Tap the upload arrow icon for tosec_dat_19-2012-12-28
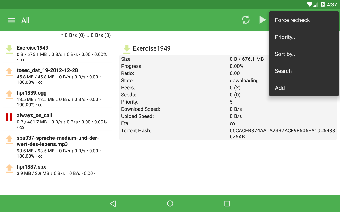 (x=9, y=72)
